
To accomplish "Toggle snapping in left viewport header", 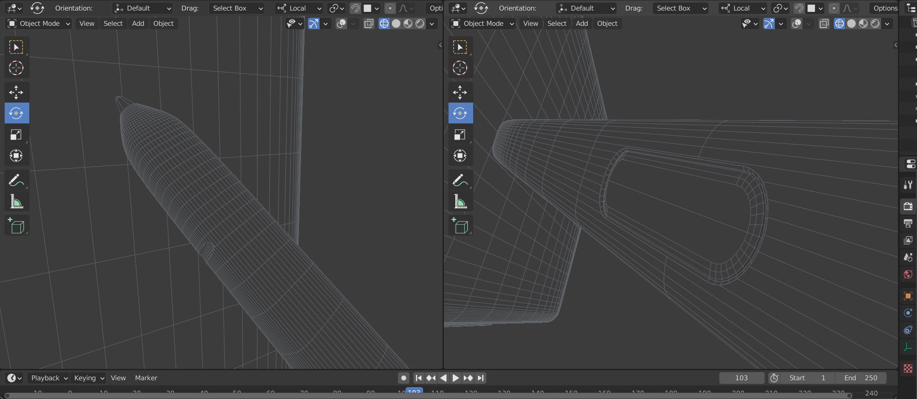I will 355,8.
